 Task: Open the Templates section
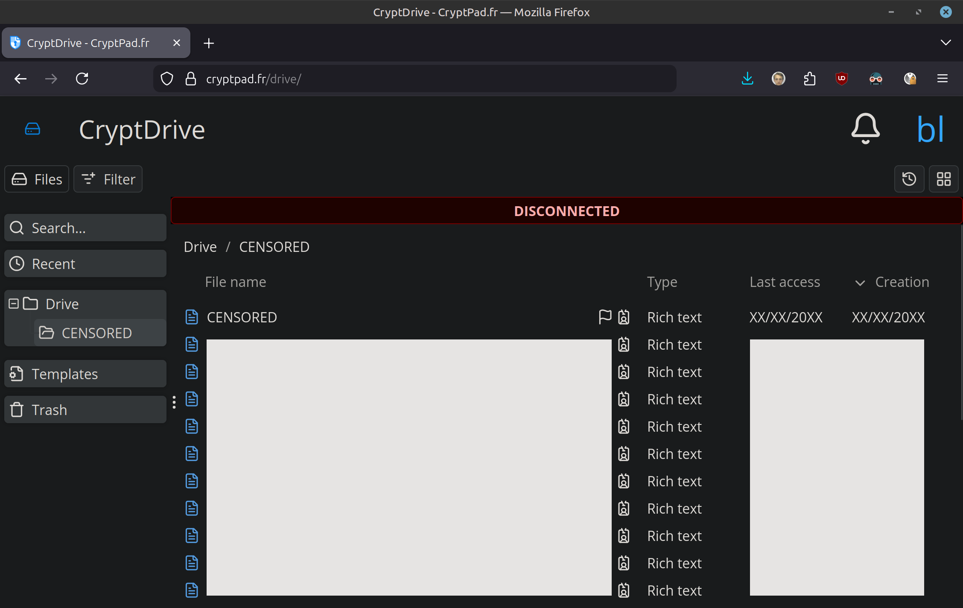point(85,374)
